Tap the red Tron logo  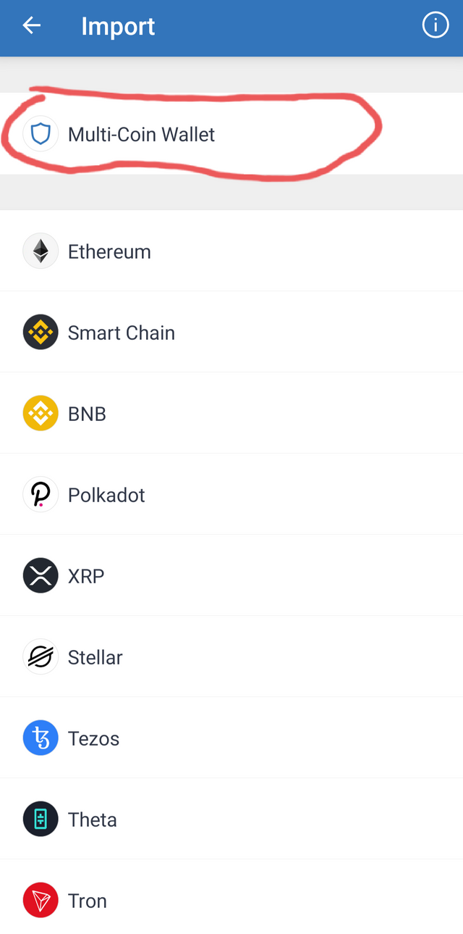tap(41, 901)
